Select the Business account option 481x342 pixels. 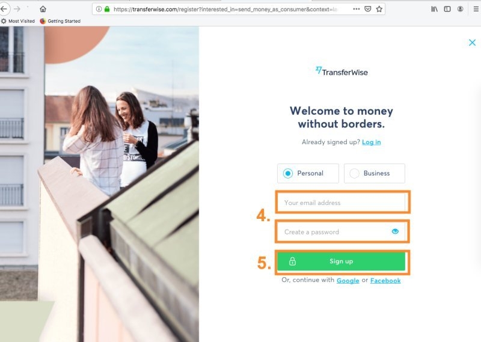point(374,173)
